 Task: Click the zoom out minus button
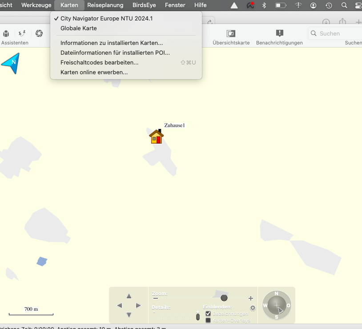pyautogui.click(x=155, y=298)
